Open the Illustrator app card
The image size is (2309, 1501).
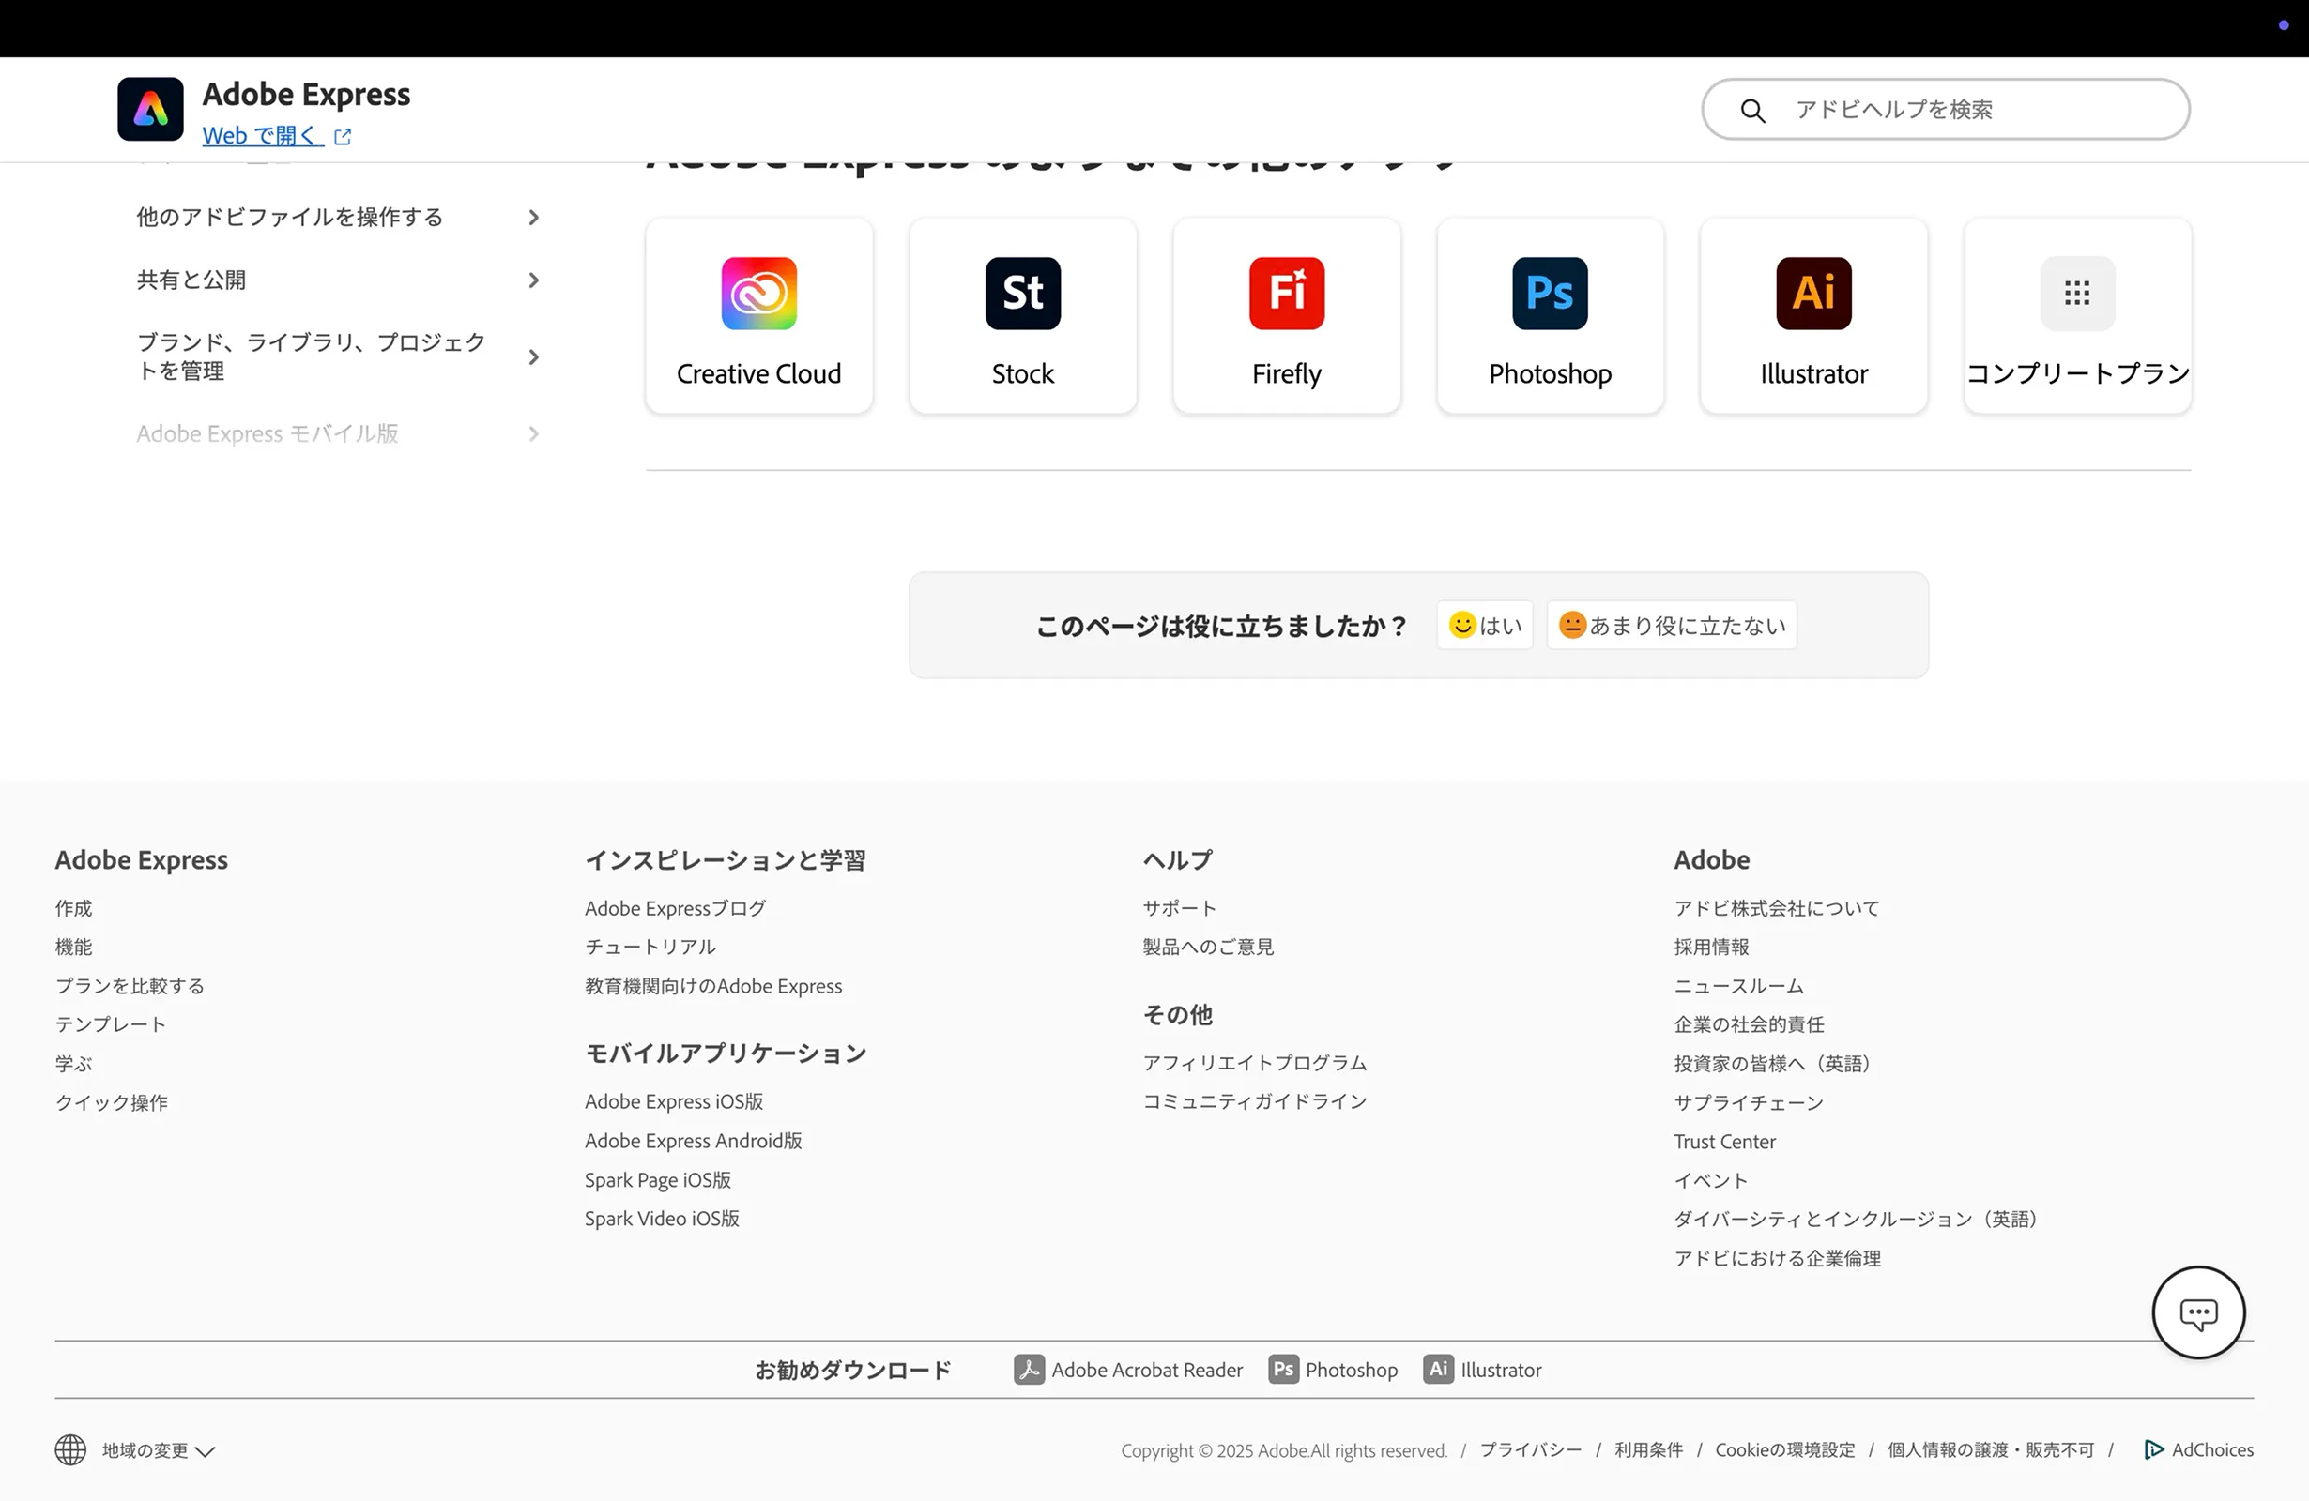click(x=1813, y=316)
